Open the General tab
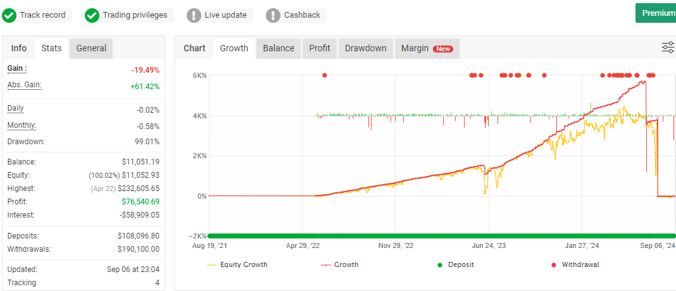This screenshot has width=676, height=291. (91, 48)
